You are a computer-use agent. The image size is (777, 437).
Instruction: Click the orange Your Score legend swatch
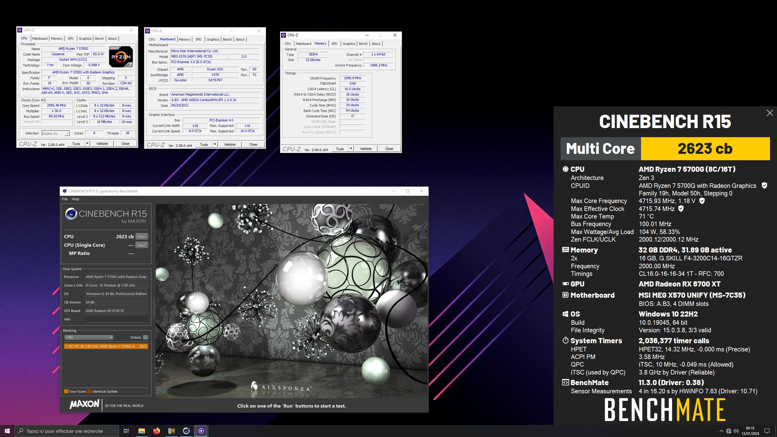click(x=66, y=391)
